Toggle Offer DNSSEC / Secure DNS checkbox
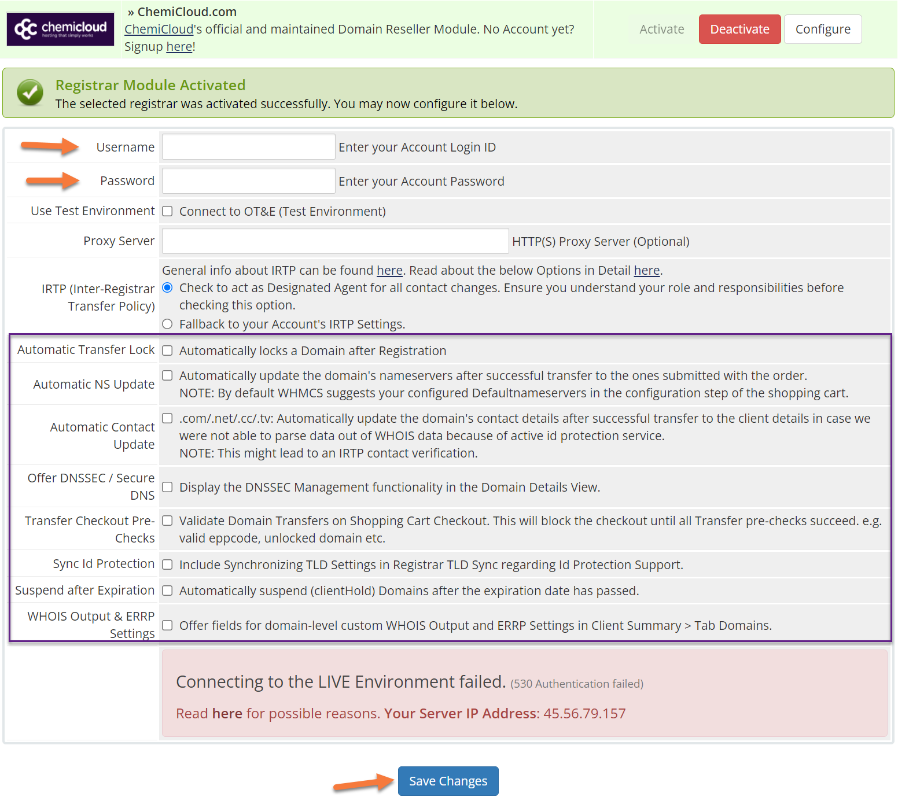Viewport: 898px width, 808px height. 167,487
